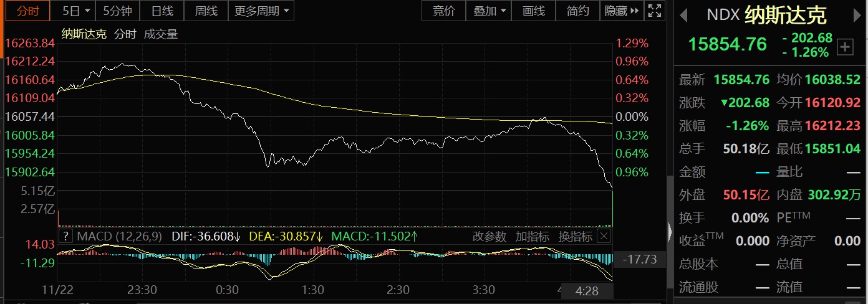
Task: Select the 周线 weekly chart tab
Action: pyautogui.click(x=206, y=11)
